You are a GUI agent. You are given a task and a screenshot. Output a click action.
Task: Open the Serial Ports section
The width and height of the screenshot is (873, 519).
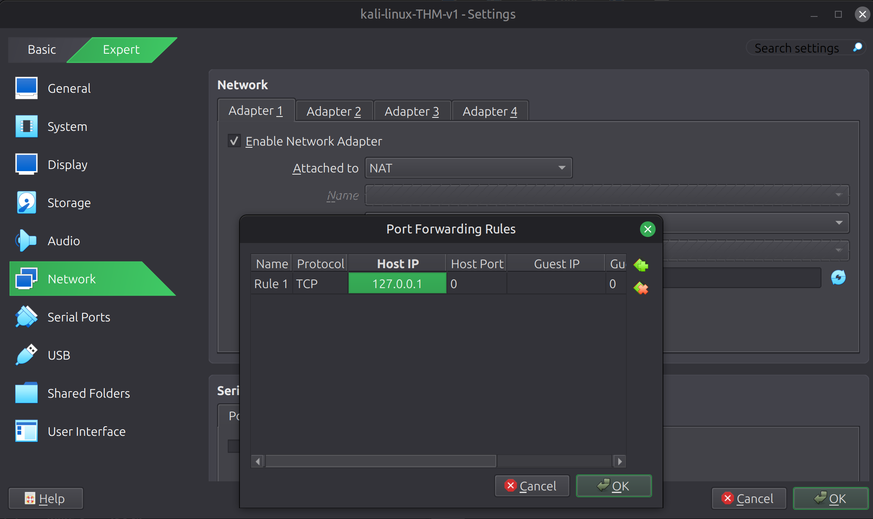point(79,317)
